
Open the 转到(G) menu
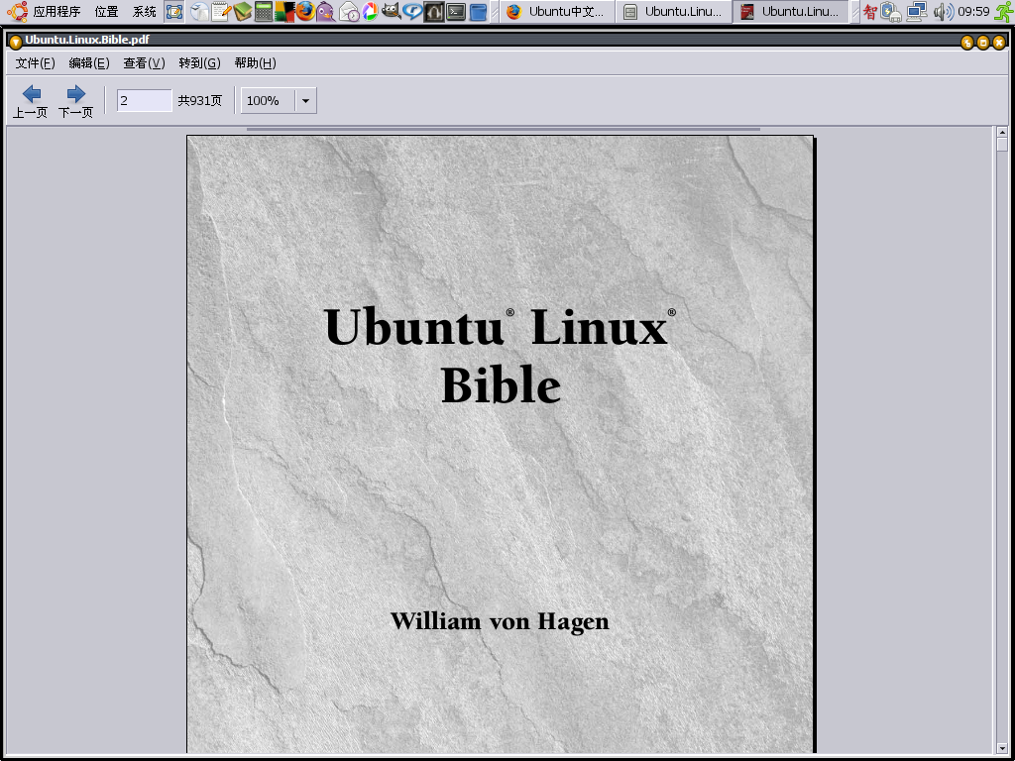(199, 62)
